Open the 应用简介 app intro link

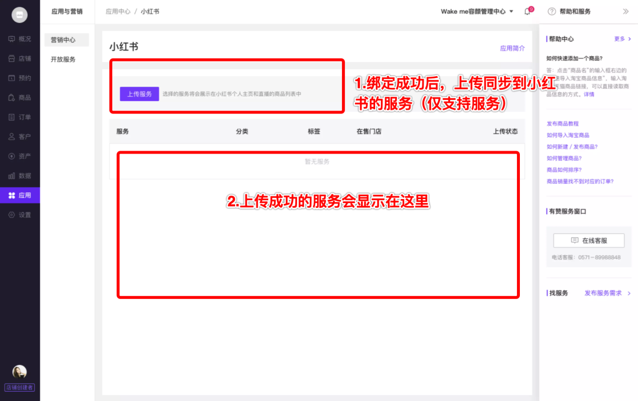512,48
